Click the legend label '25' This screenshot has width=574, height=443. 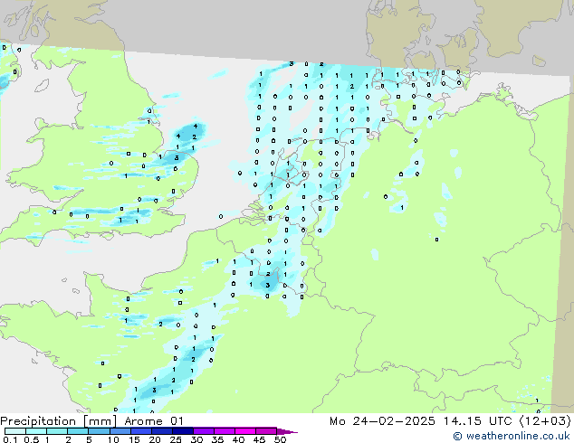coord(176,439)
